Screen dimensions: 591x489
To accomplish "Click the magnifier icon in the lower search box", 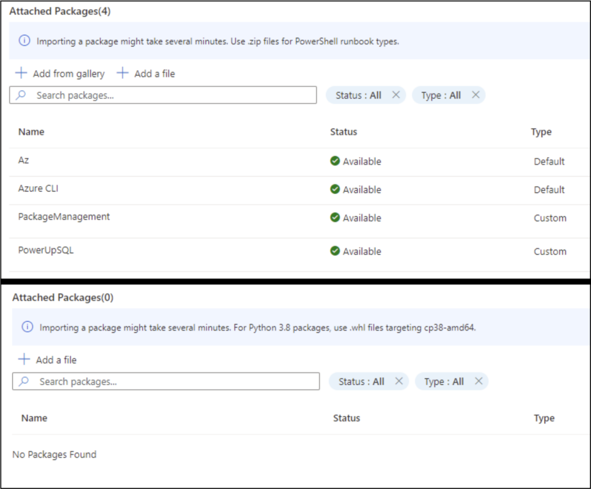I will [24, 381].
